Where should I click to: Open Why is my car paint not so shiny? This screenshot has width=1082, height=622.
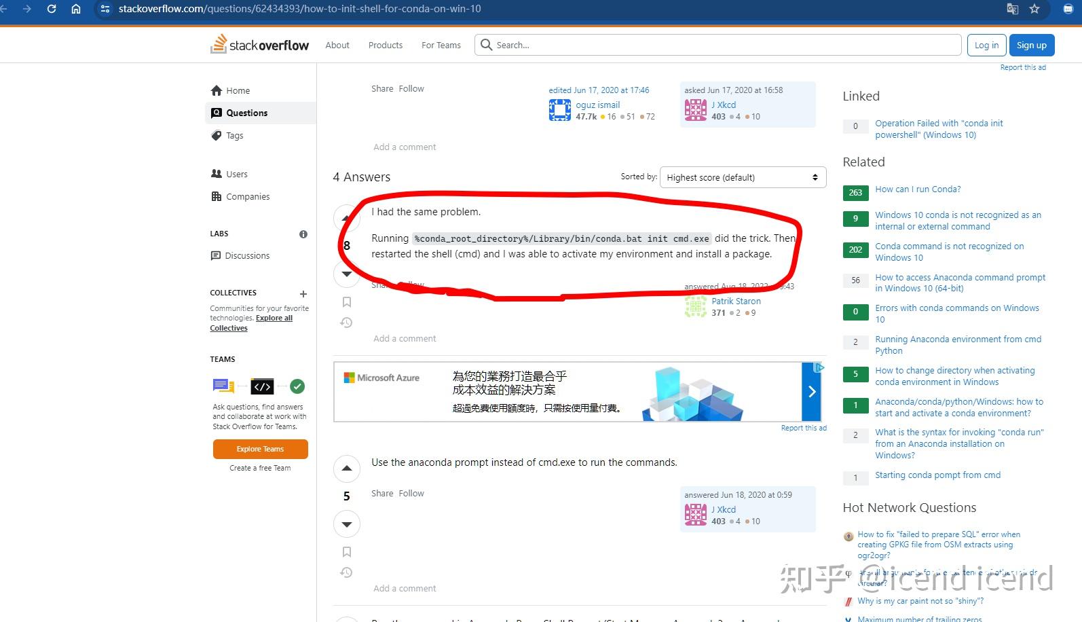tap(920, 601)
